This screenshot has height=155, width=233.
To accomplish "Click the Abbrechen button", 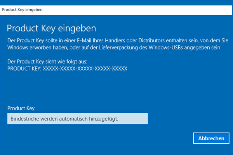I will (x=211, y=138).
